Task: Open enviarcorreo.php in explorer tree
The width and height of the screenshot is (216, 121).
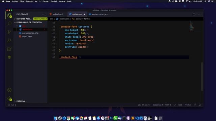Action: pyautogui.click(x=30, y=33)
